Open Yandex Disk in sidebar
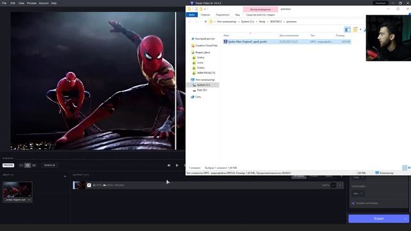This screenshot has height=231, width=411. pos(202,53)
